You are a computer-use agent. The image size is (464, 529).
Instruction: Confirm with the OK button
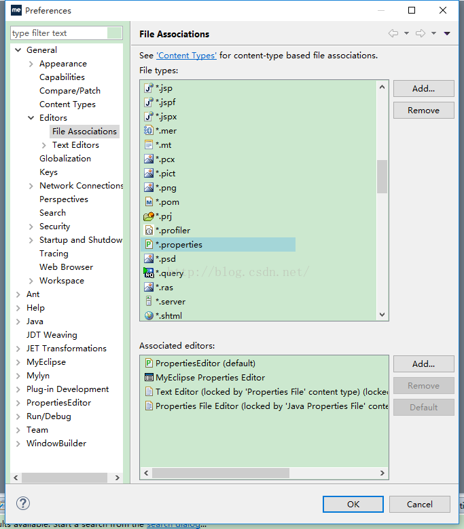pyautogui.click(x=353, y=504)
